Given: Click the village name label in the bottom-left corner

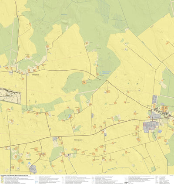Looking at the screenshot, I should [x=29, y=160].
